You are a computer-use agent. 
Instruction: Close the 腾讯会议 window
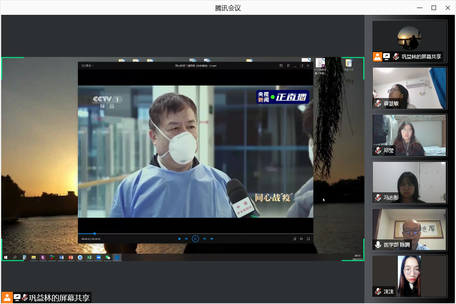(x=447, y=8)
